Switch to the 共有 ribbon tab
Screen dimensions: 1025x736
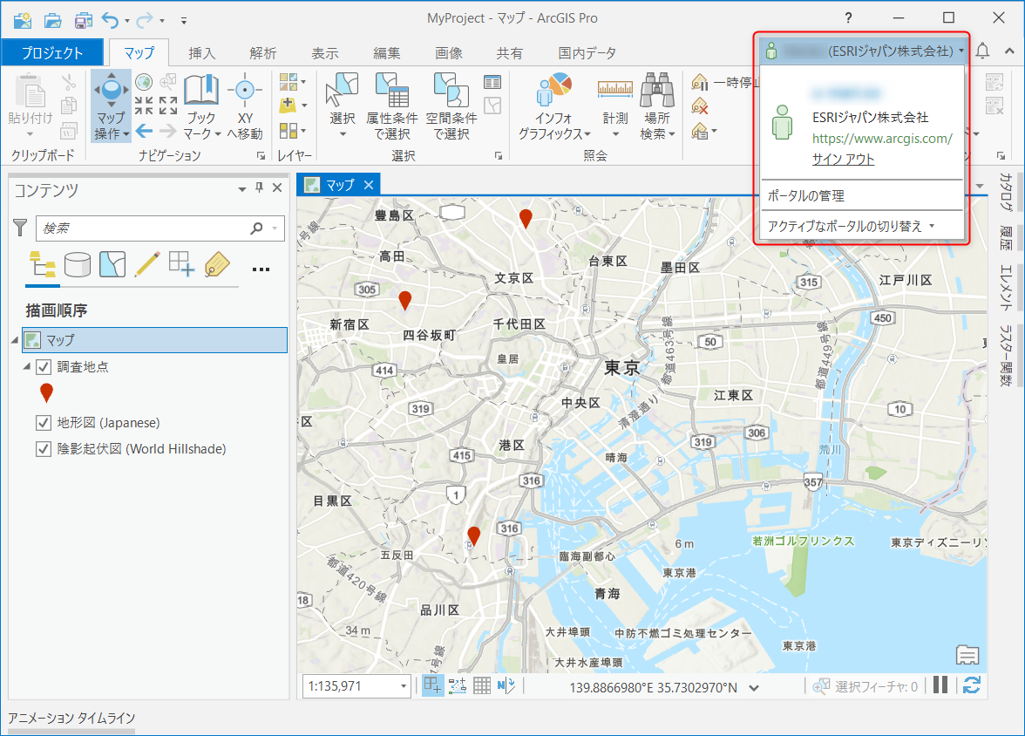pos(509,53)
